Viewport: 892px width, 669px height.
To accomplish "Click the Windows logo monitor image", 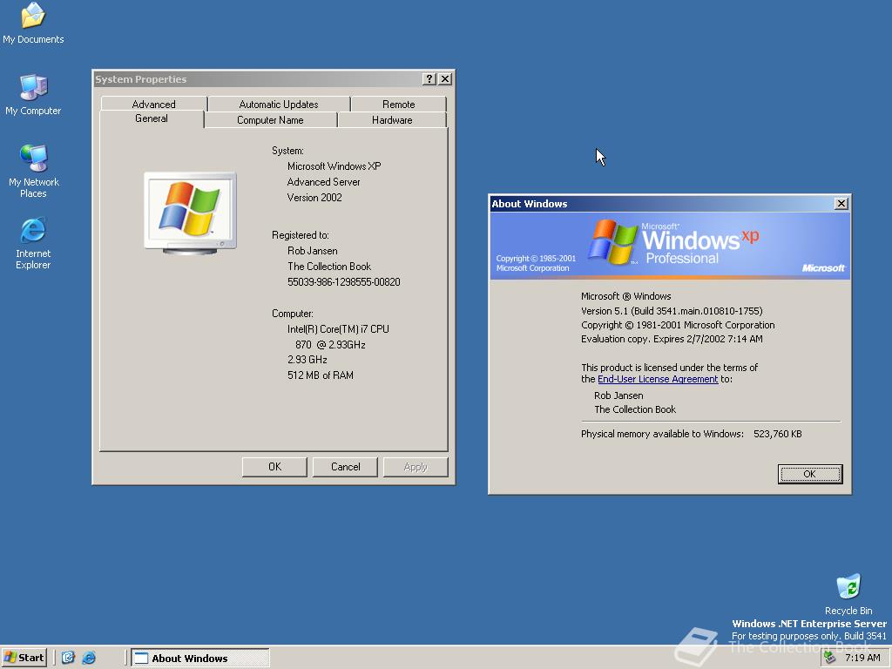I will click(190, 213).
